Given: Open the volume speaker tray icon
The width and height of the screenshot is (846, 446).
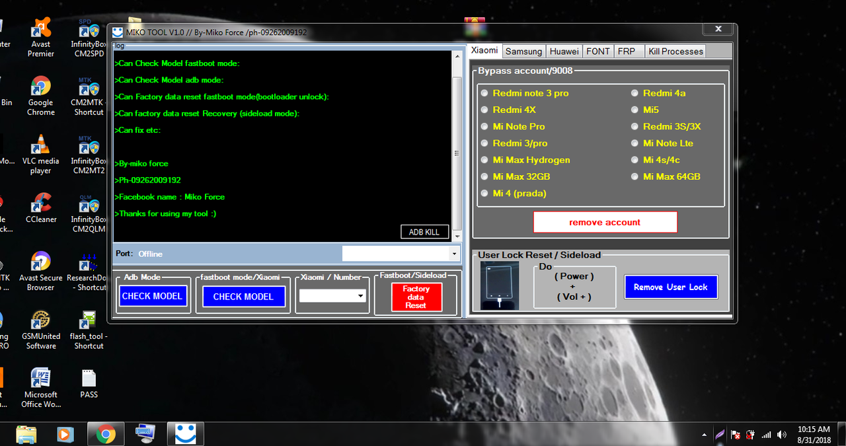Looking at the screenshot, I should pos(782,435).
